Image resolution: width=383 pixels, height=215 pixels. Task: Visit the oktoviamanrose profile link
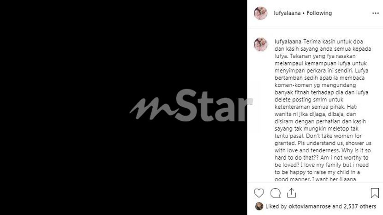[x=310, y=206]
